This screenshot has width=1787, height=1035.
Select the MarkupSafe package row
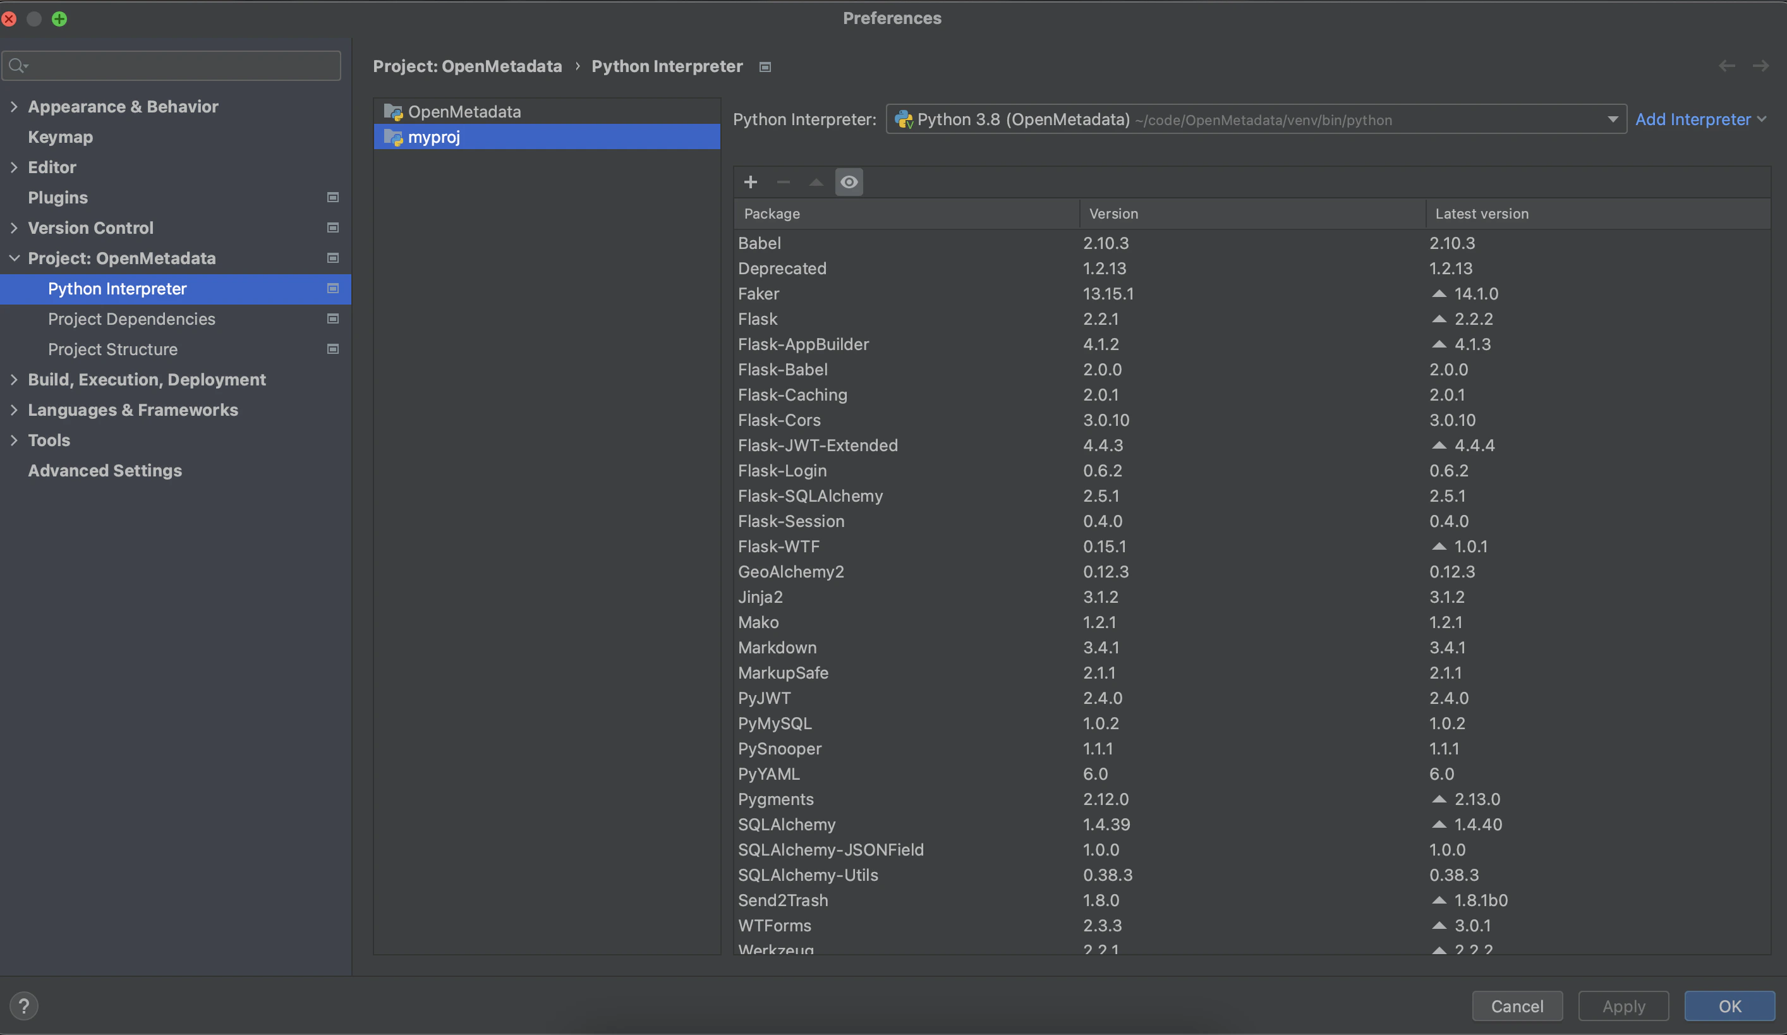1252,673
